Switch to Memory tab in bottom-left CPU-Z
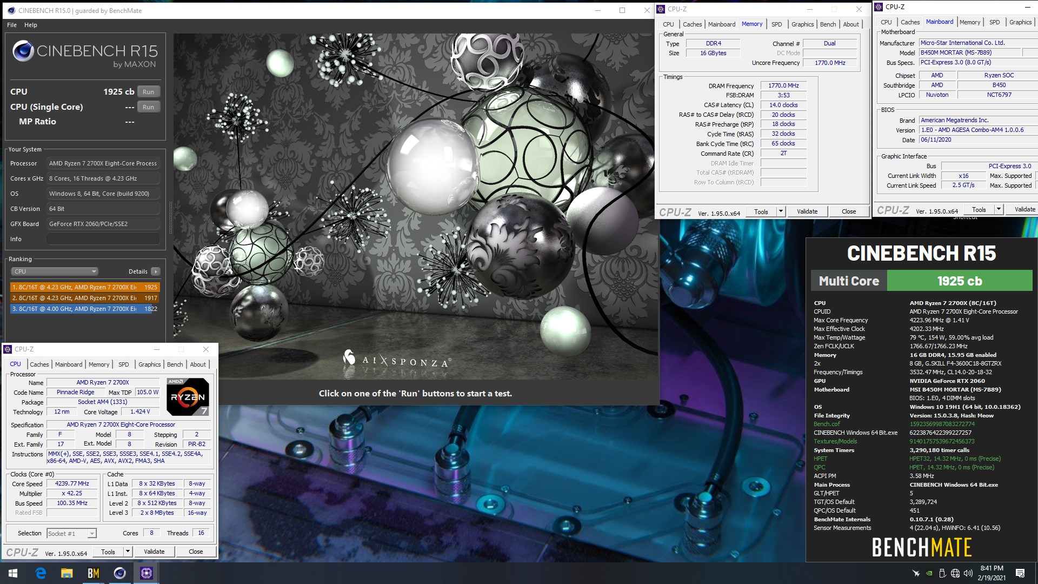This screenshot has width=1038, height=584. [x=99, y=364]
